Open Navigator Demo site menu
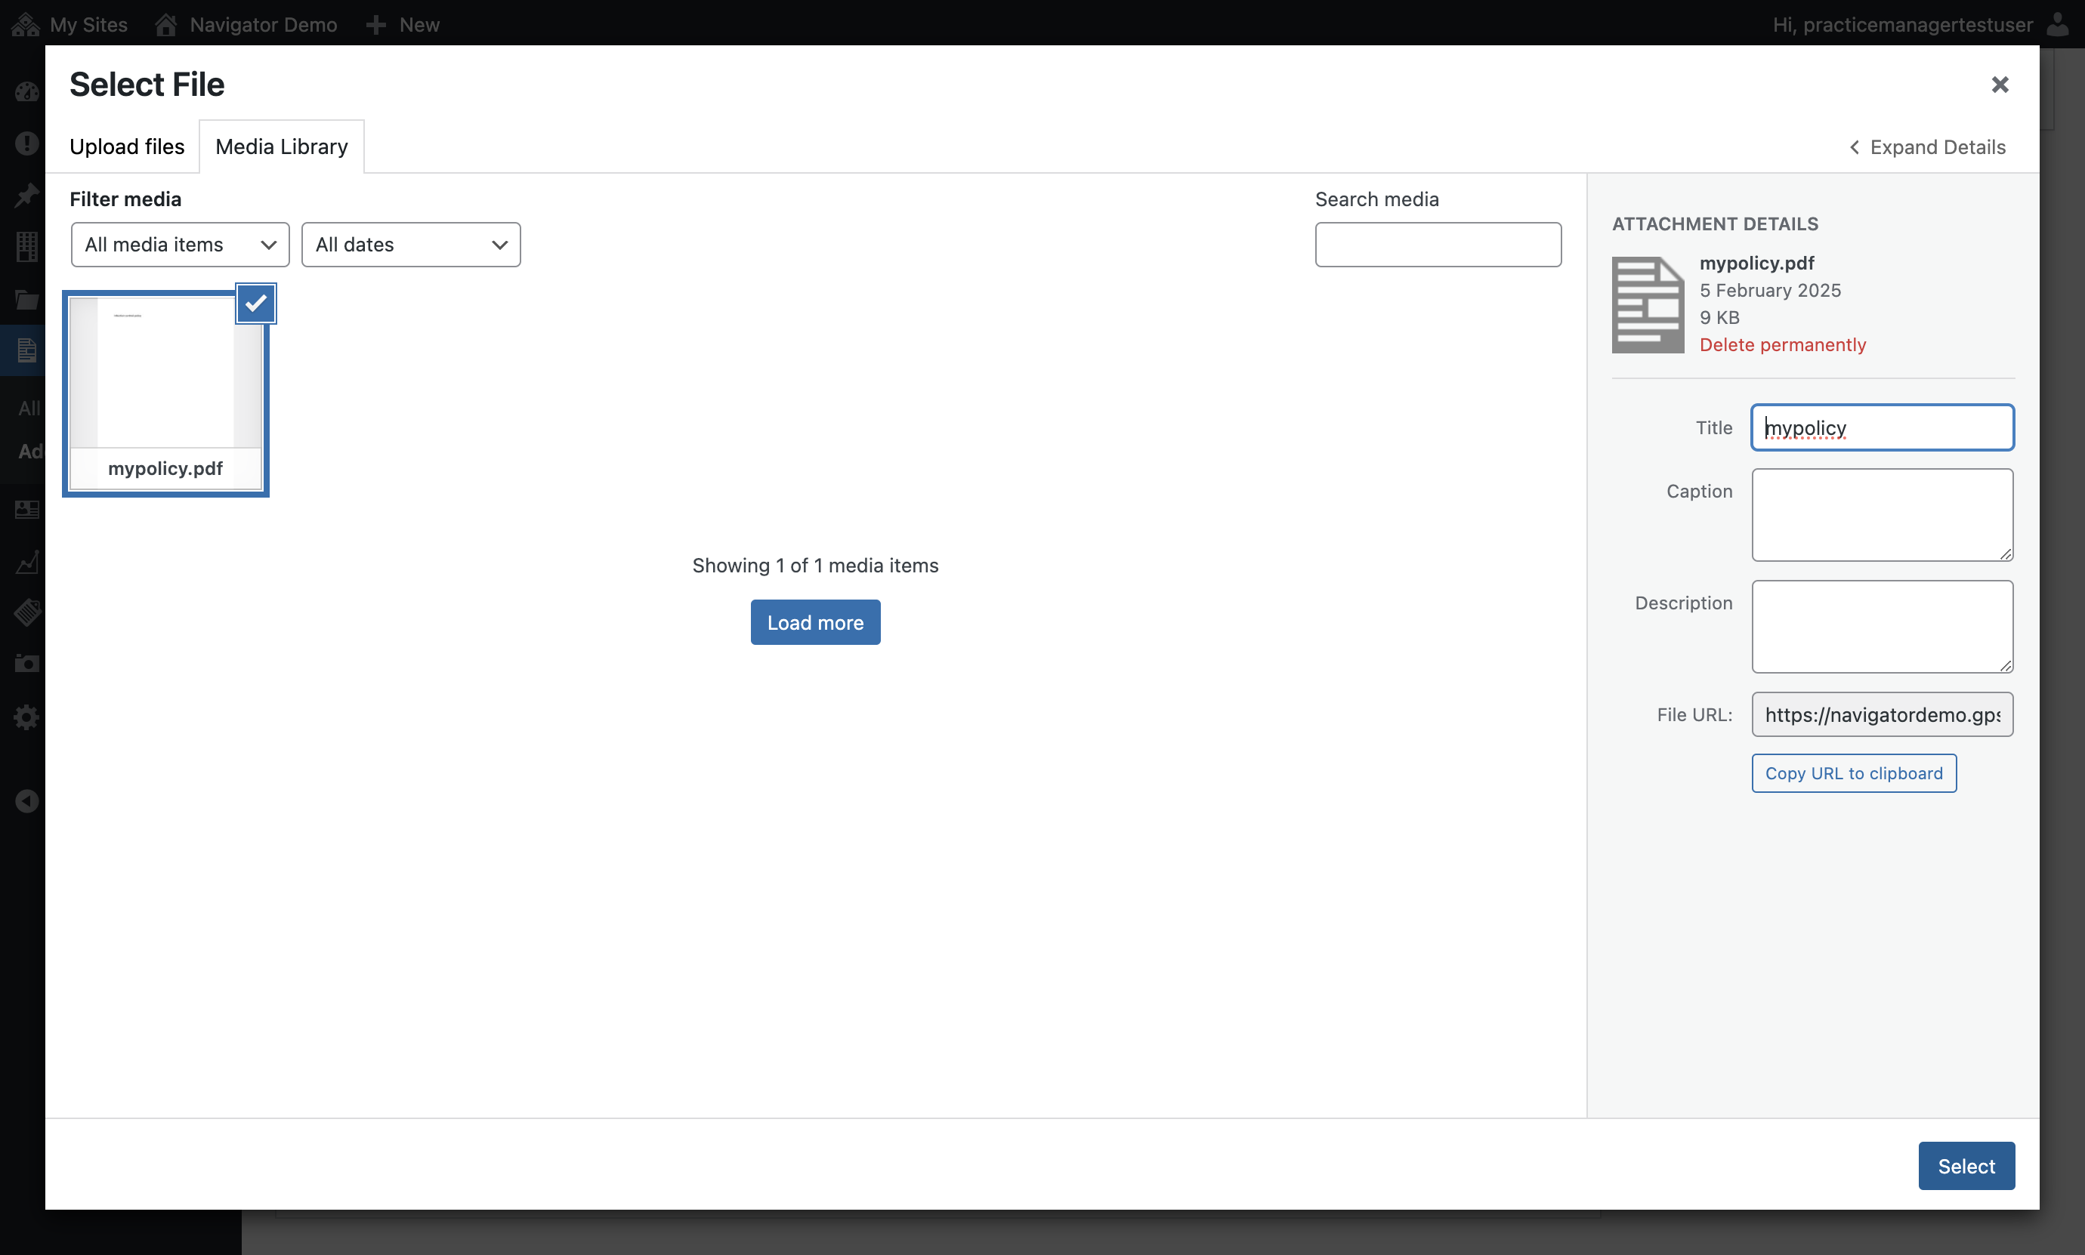Viewport: 2085px width, 1255px height. point(246,24)
